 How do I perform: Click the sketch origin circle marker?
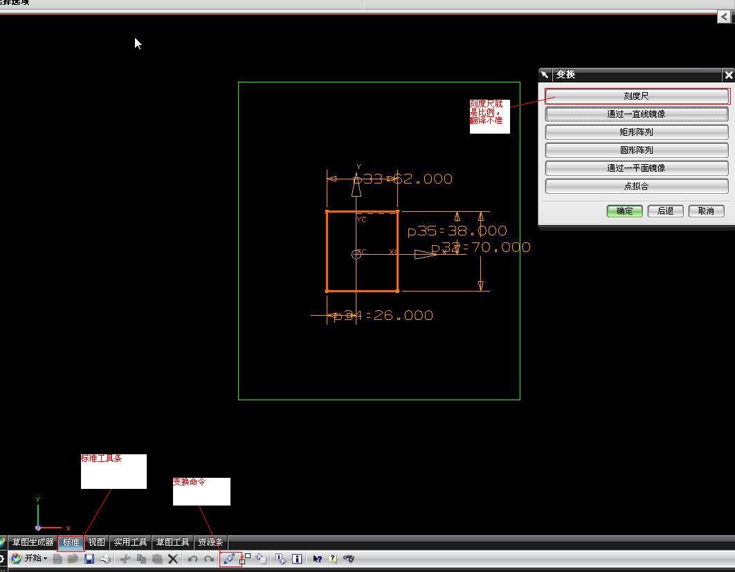pos(356,254)
